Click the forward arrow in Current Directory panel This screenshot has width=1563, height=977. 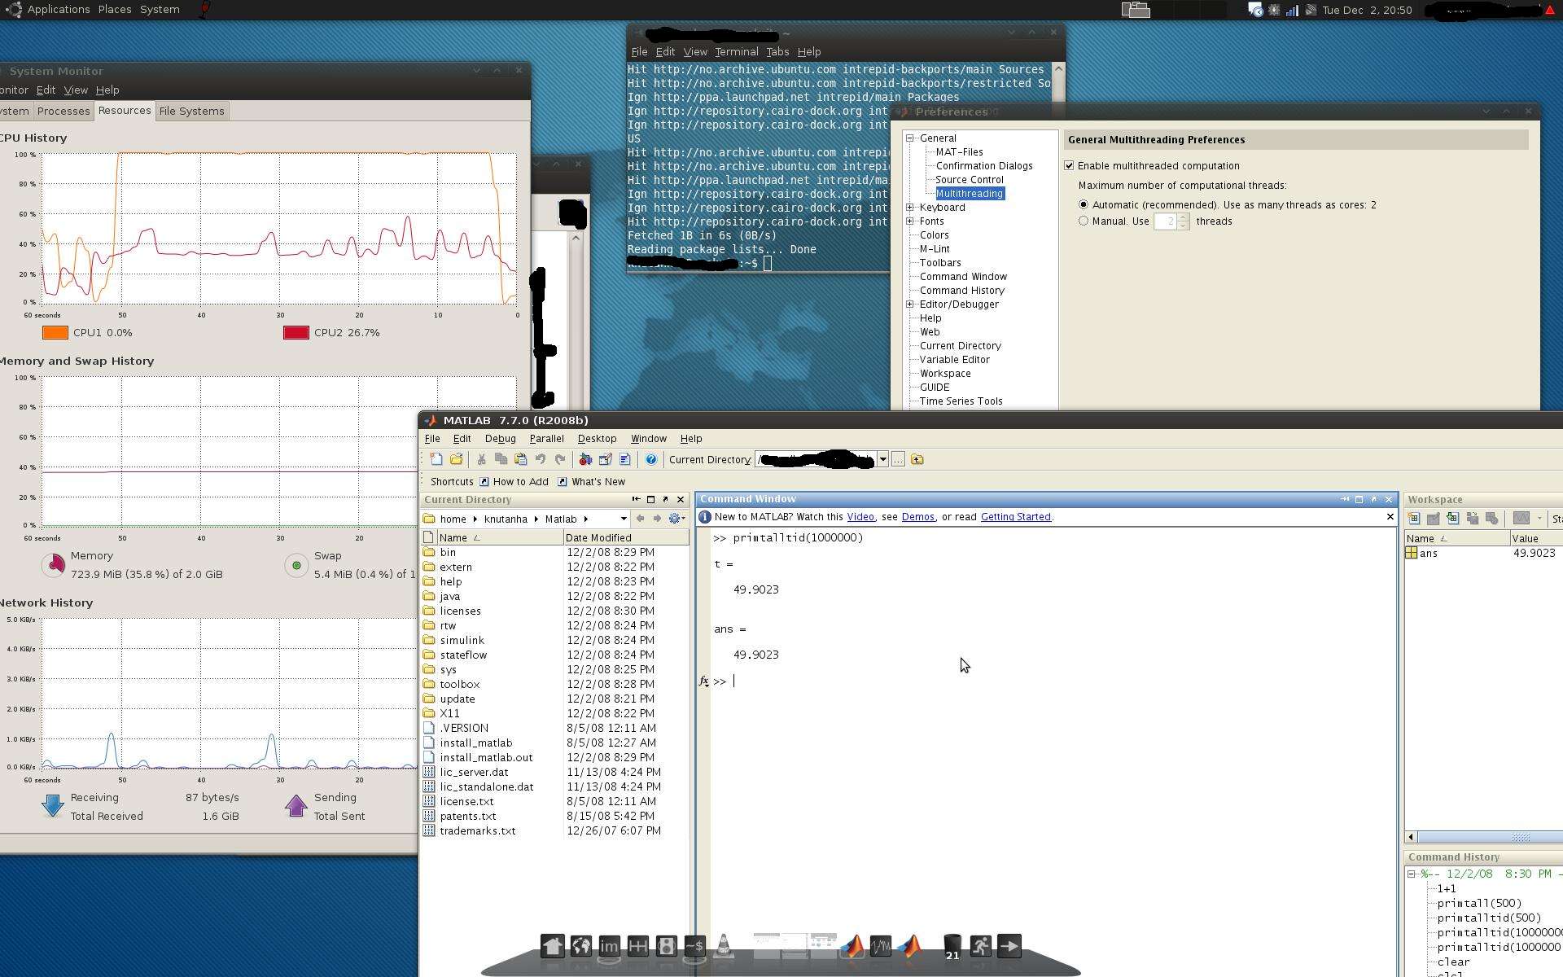coord(657,519)
